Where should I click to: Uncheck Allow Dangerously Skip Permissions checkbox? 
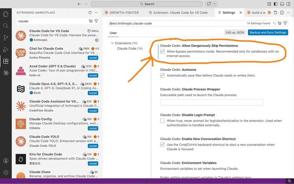163,51
